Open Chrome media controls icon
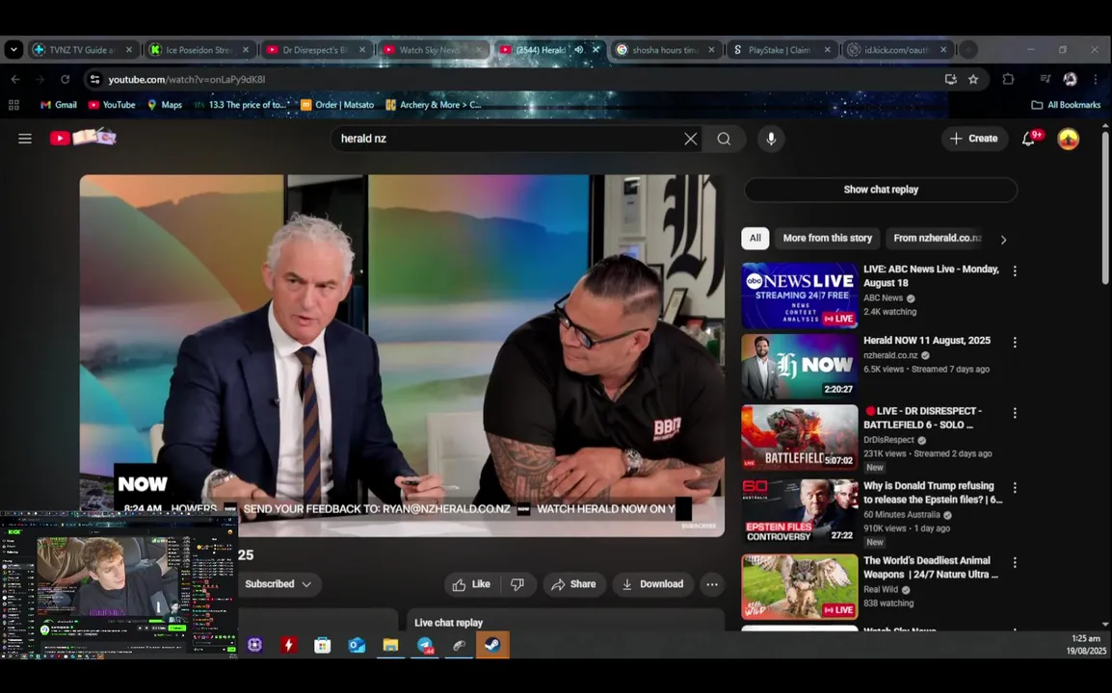The height and width of the screenshot is (693, 1112). [1046, 79]
